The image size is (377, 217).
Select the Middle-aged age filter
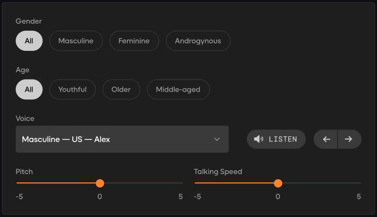point(178,89)
